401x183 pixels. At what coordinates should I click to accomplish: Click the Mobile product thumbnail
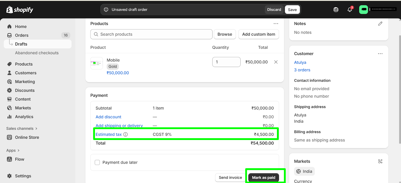click(96, 63)
